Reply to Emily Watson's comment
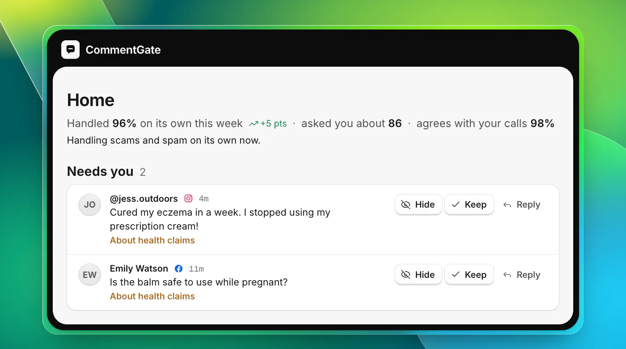This screenshot has width=626, height=349. [521, 275]
